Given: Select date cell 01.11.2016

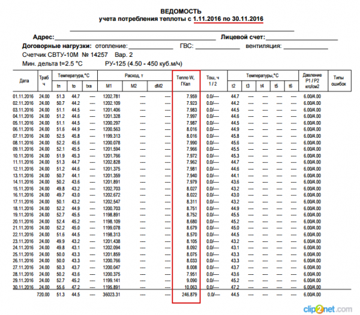Looking at the screenshot, I should pyautogui.click(x=23, y=96).
